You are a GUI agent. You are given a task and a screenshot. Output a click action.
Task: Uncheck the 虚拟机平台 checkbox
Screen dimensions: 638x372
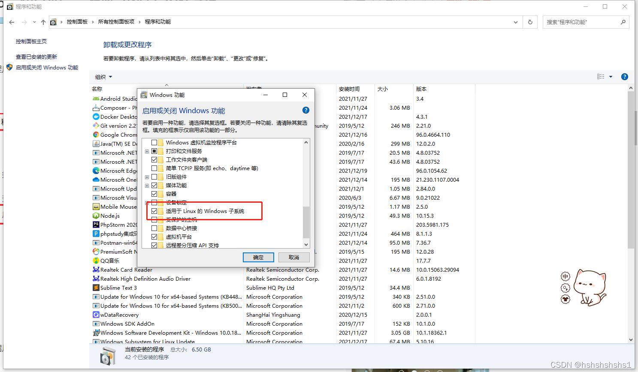coord(154,237)
